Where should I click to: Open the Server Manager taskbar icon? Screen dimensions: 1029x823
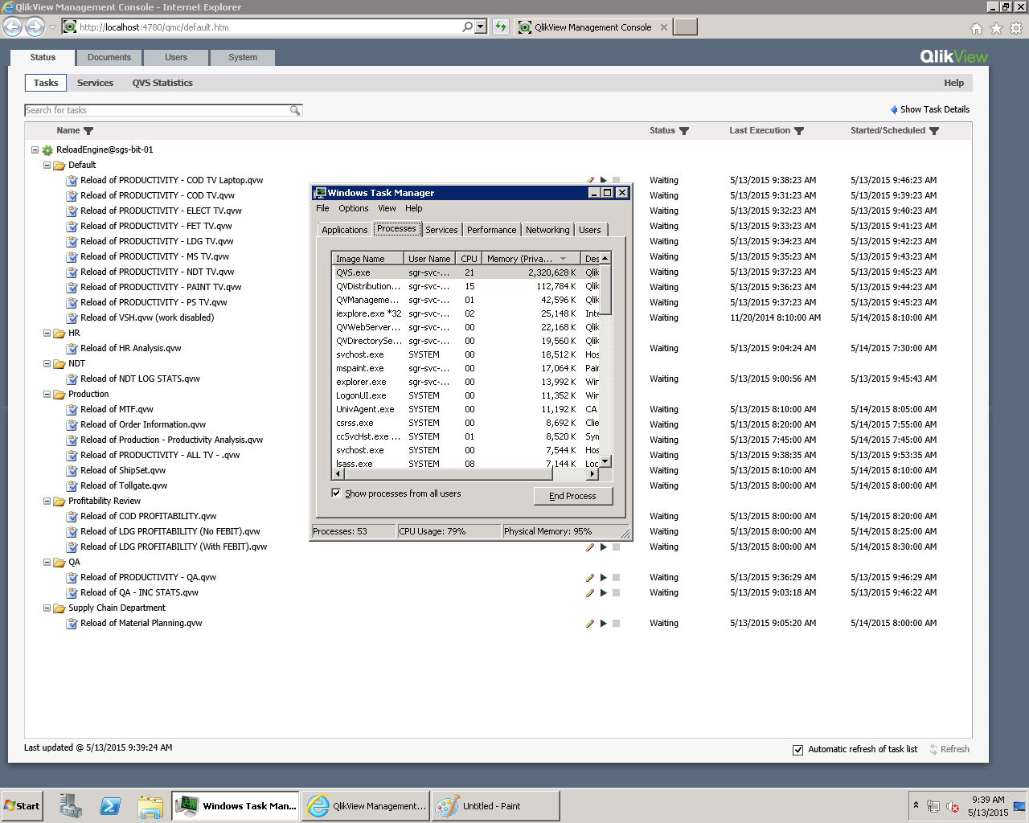(71, 806)
